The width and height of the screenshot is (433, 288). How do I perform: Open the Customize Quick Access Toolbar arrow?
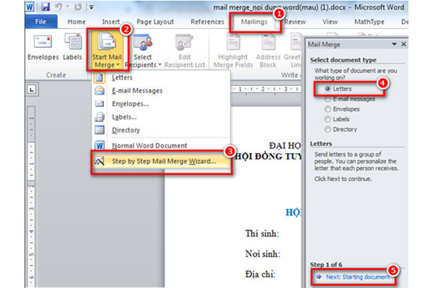tap(91, 7)
